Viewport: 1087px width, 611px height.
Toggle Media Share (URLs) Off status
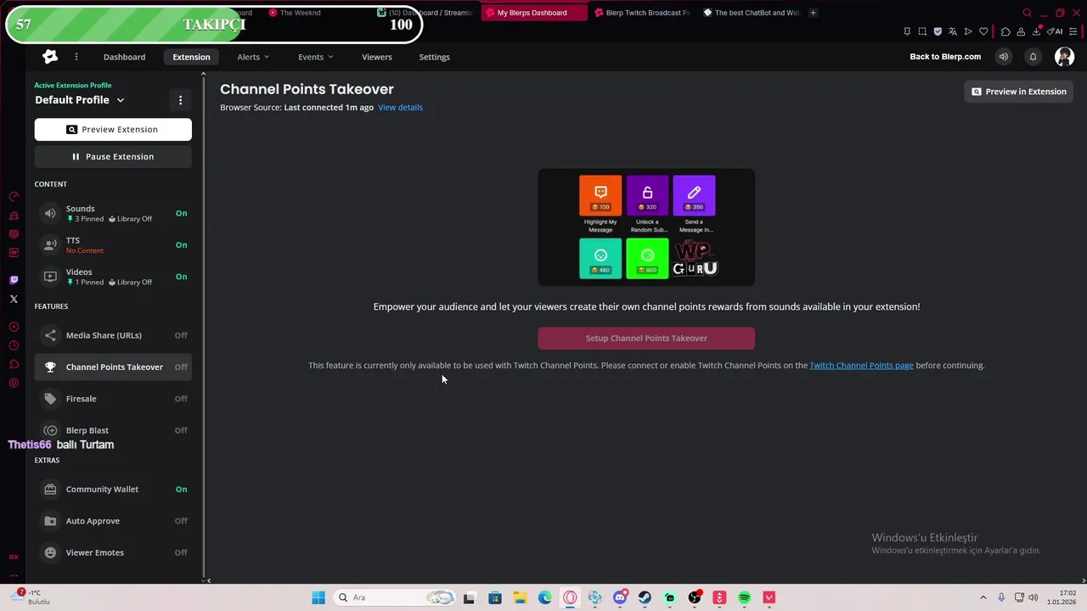[x=181, y=335]
